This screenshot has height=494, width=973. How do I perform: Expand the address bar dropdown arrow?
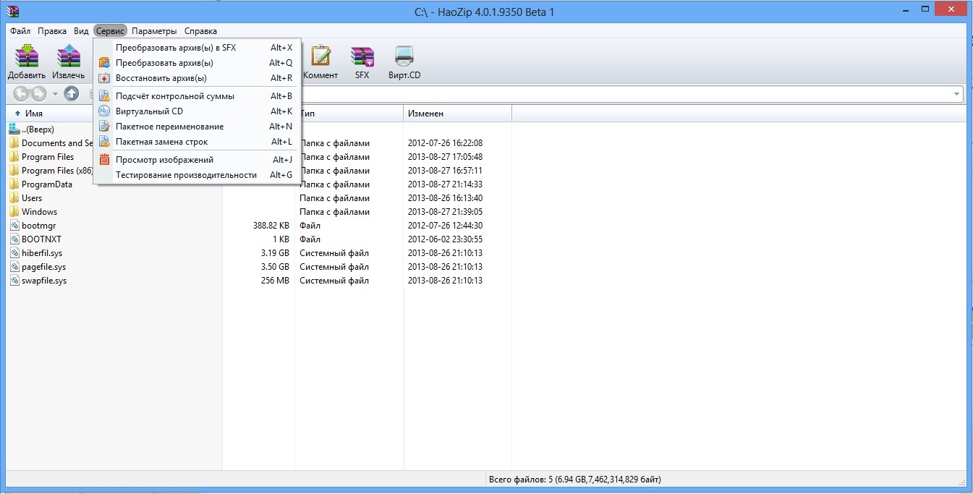957,94
